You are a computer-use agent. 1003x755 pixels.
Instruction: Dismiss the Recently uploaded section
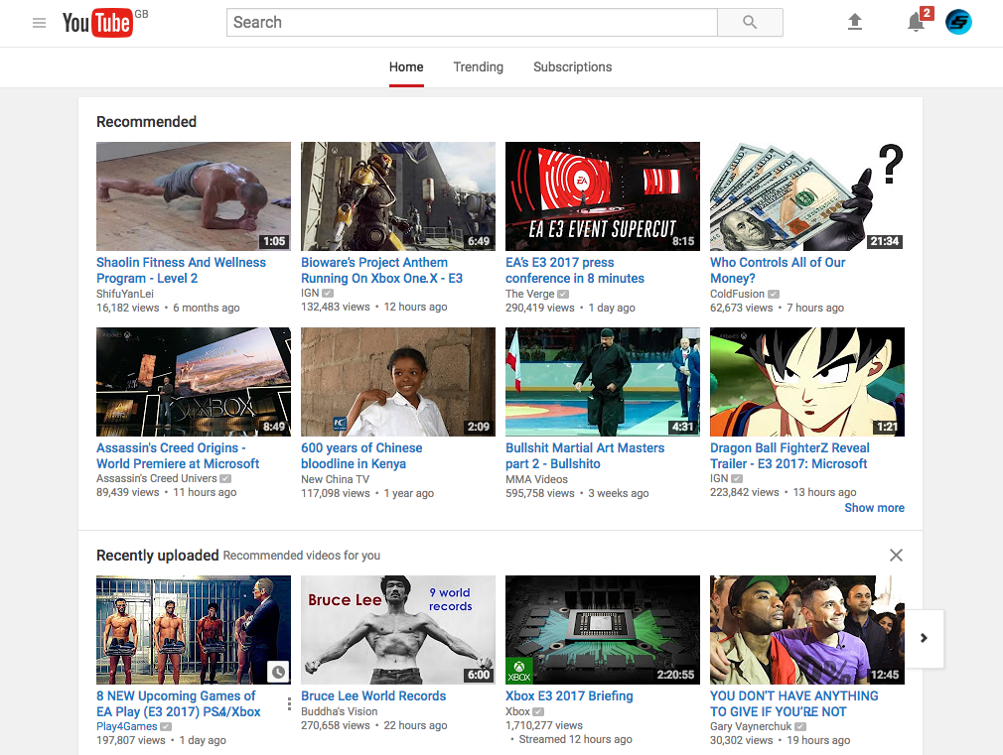[x=896, y=555]
